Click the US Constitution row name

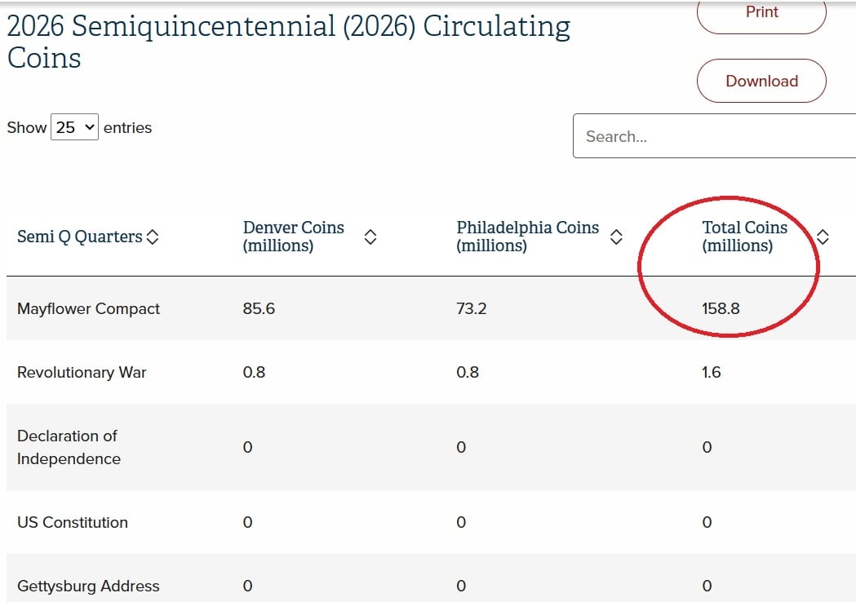coord(73,522)
